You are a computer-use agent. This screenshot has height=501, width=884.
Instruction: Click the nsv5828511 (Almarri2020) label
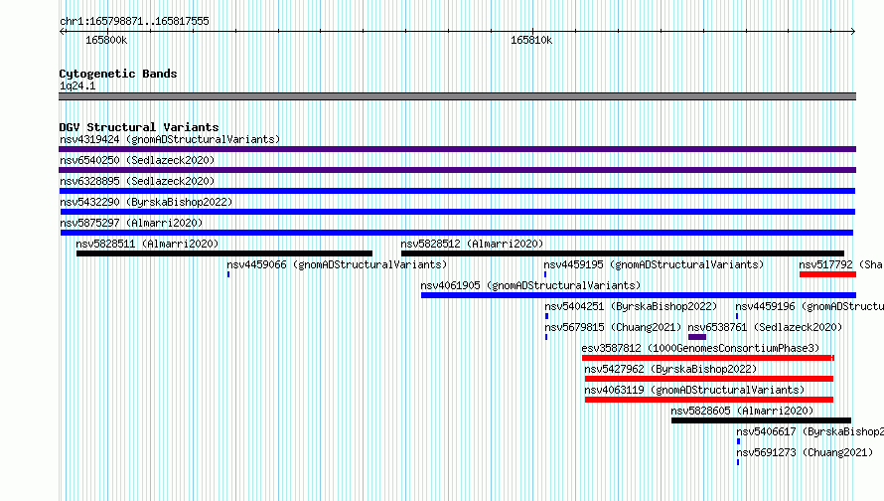click(x=147, y=244)
